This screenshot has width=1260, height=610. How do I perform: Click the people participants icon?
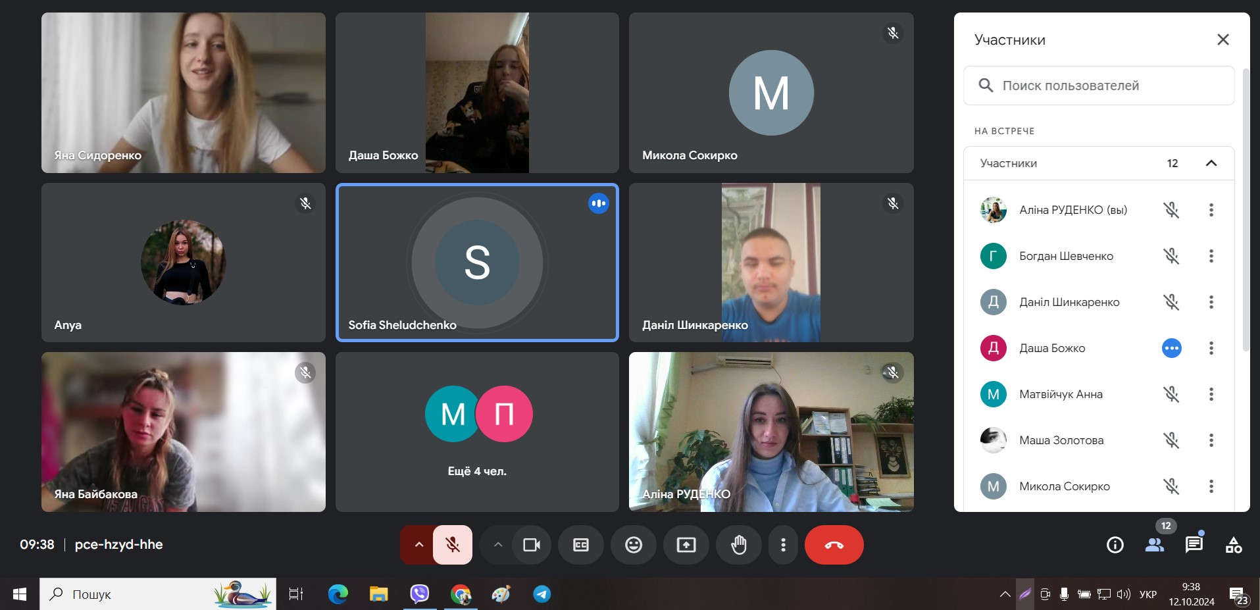click(1154, 545)
